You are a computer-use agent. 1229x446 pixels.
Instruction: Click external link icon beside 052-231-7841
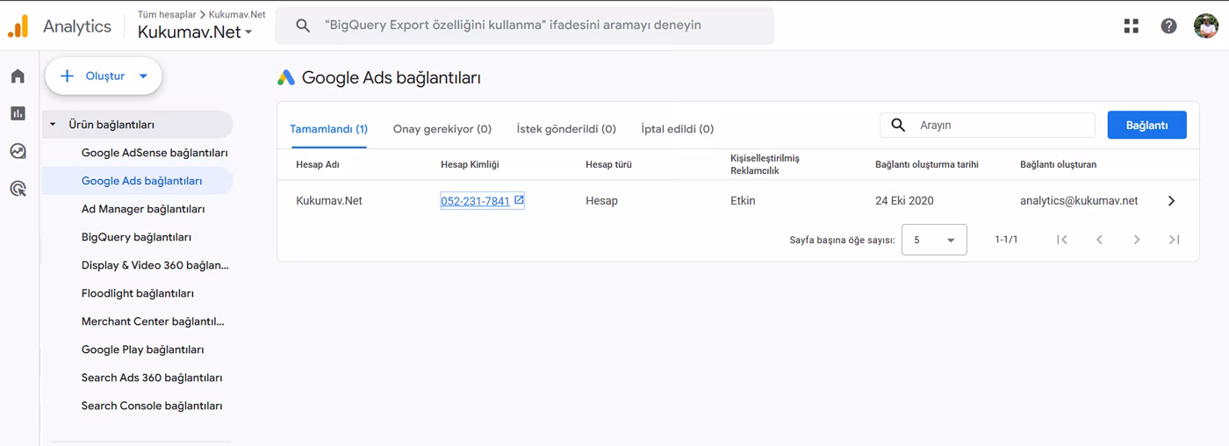coord(519,200)
